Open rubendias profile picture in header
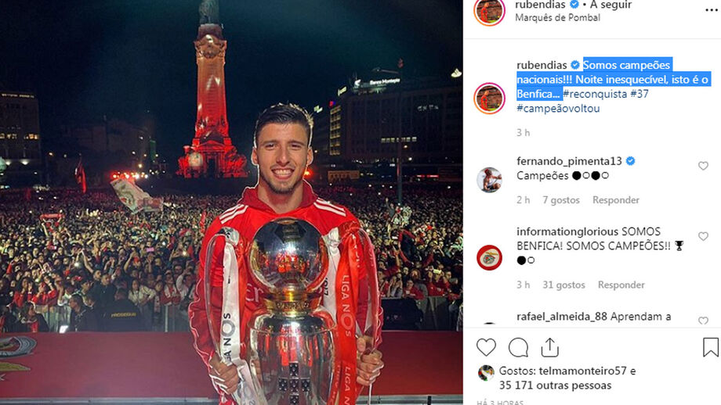This screenshot has width=721, height=405. click(489, 11)
